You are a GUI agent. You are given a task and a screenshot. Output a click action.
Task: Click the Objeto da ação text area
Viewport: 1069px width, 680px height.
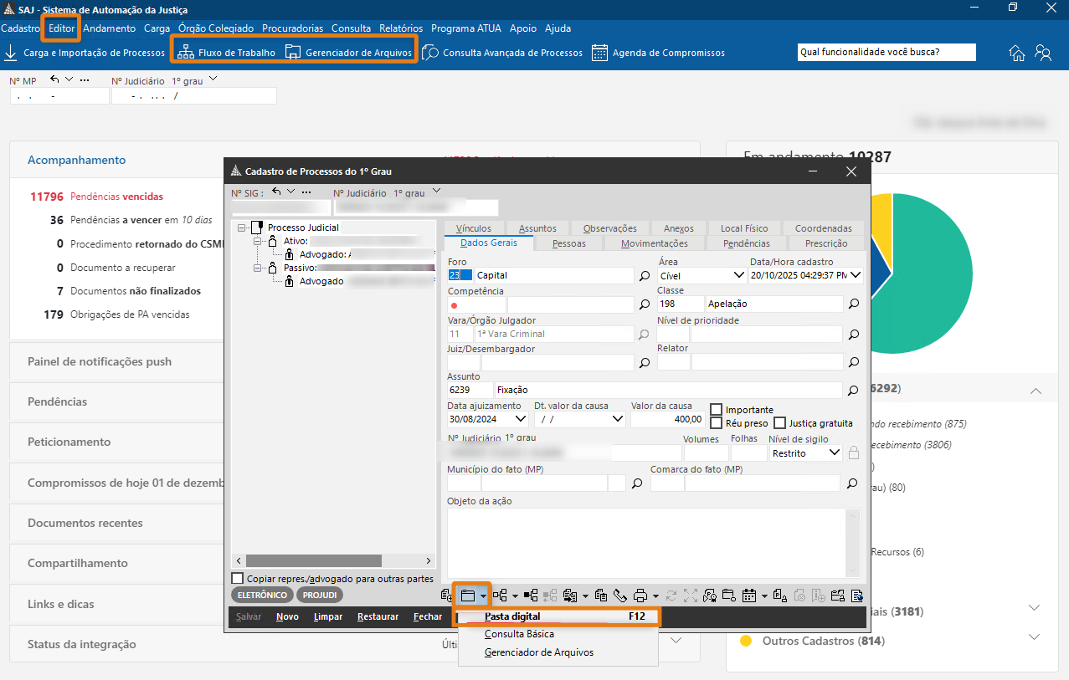(645, 542)
